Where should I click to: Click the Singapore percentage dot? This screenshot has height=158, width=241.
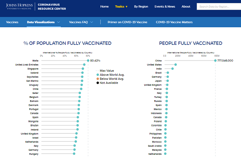click(83, 69)
